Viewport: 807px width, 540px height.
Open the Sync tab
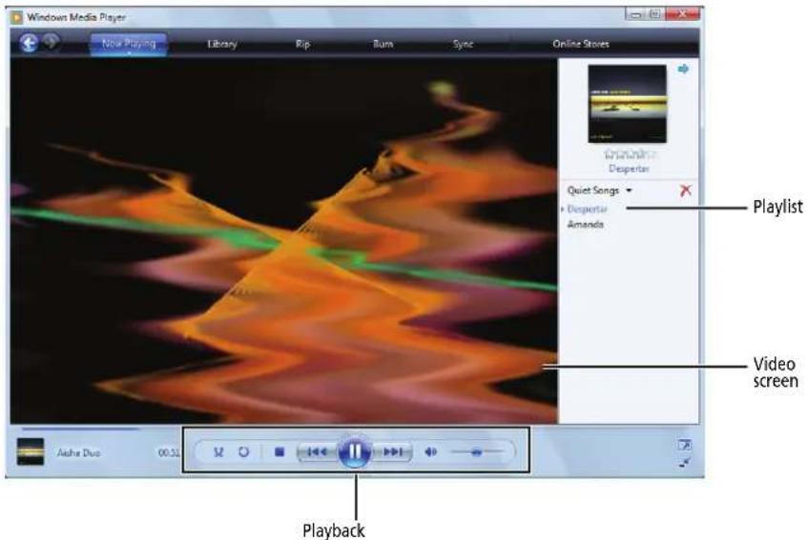click(x=463, y=44)
